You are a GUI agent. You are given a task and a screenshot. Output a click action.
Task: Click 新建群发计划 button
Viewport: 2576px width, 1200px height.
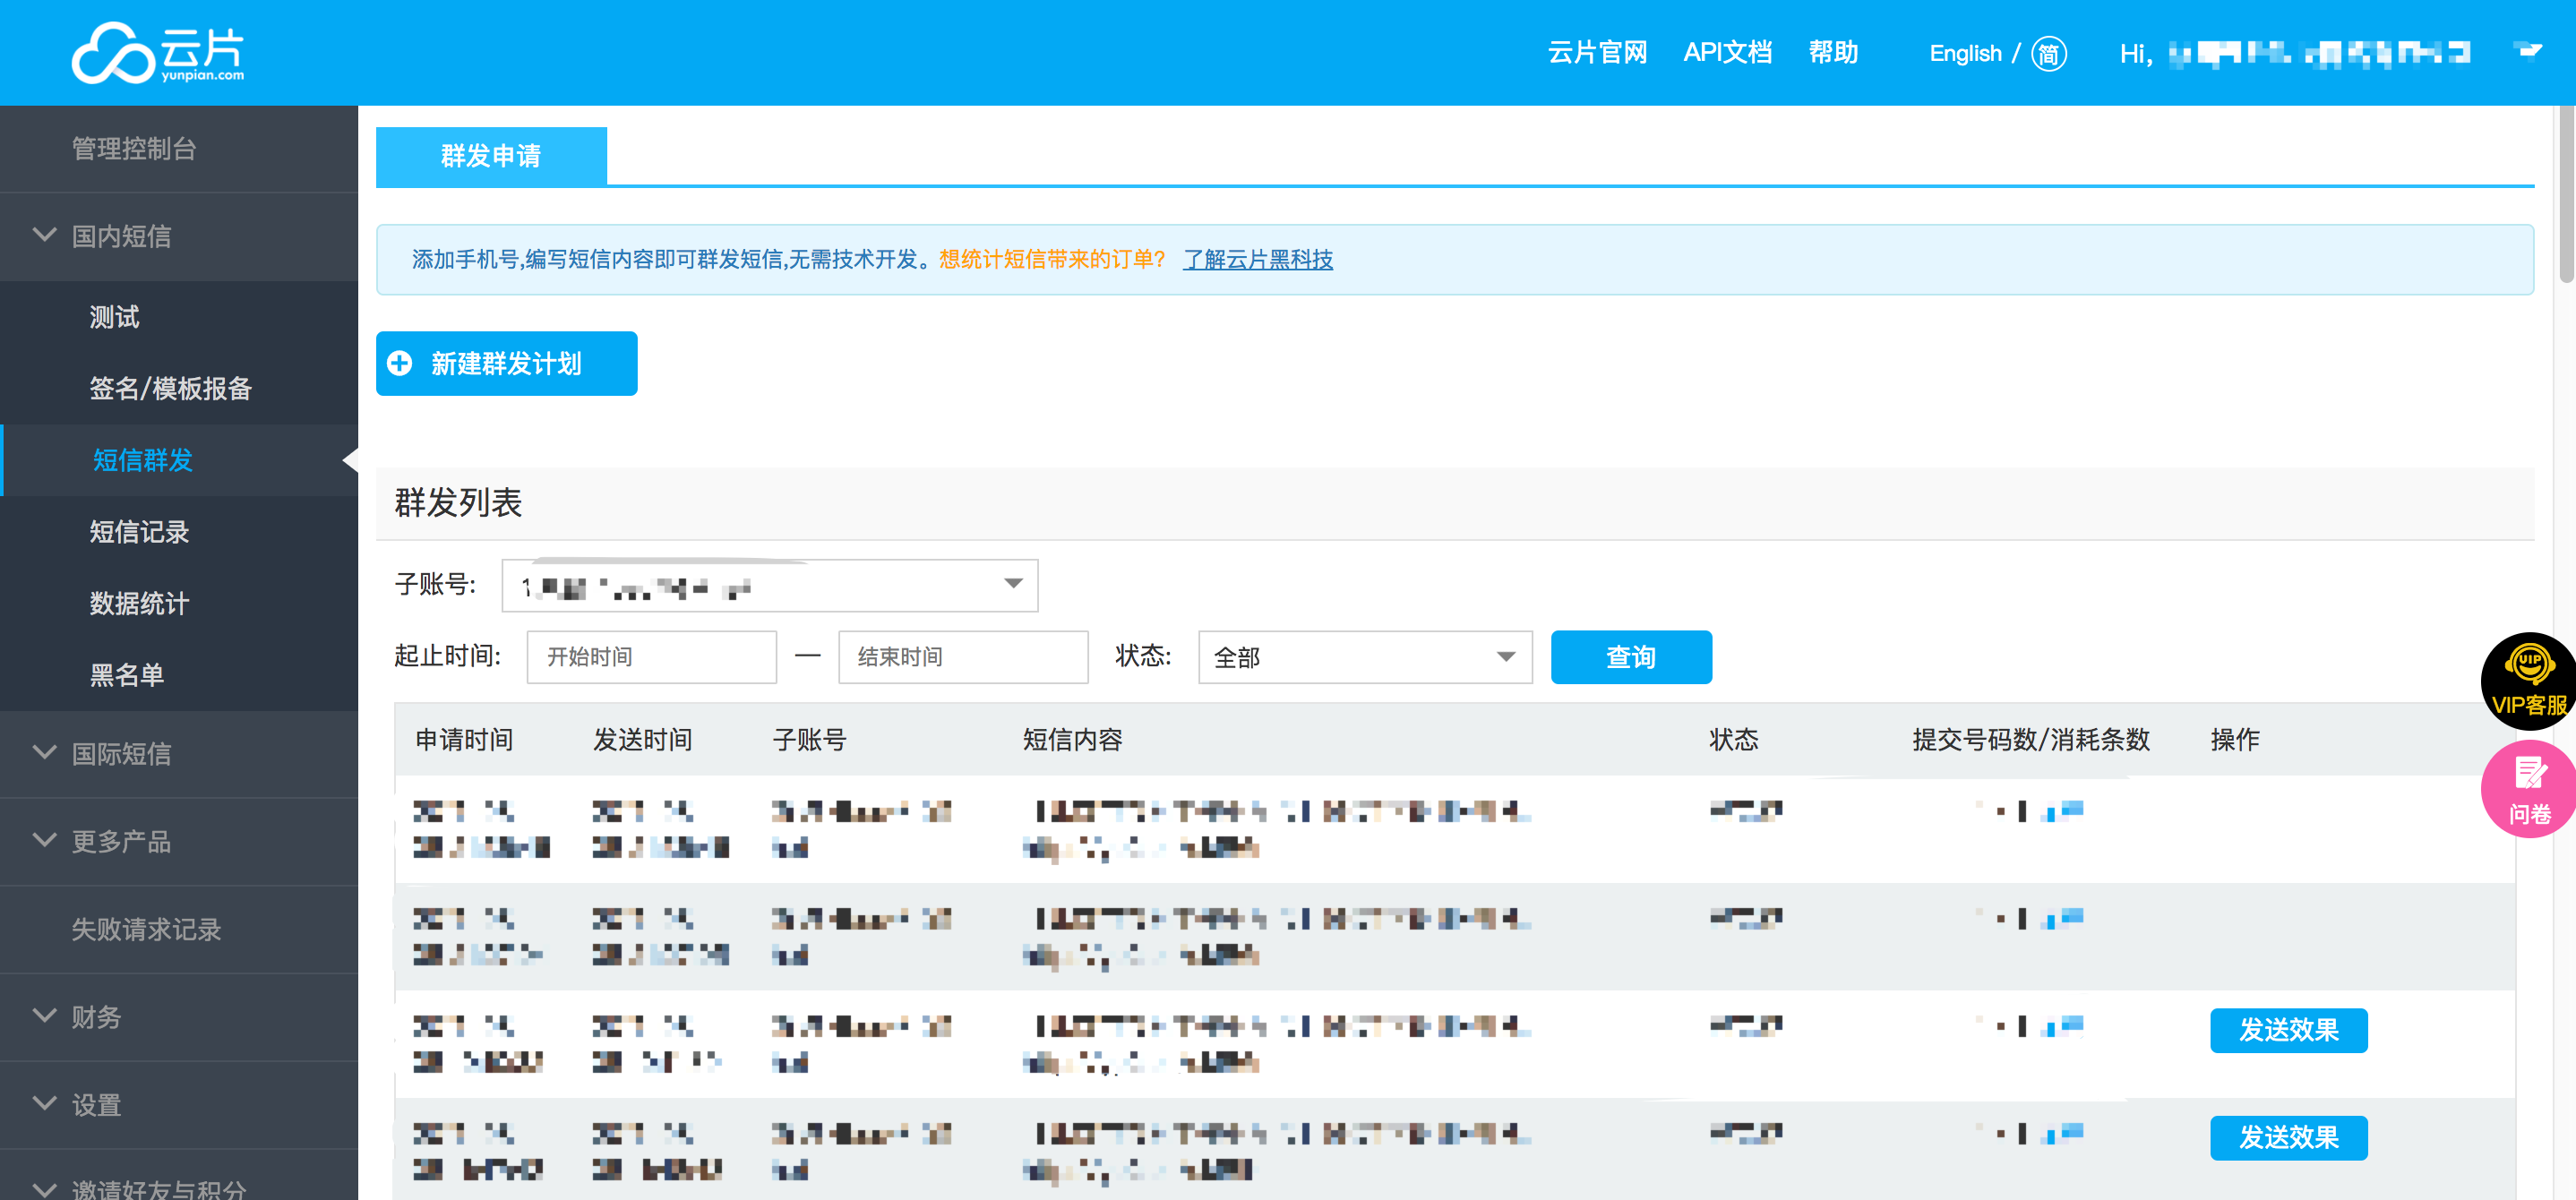pos(506,363)
